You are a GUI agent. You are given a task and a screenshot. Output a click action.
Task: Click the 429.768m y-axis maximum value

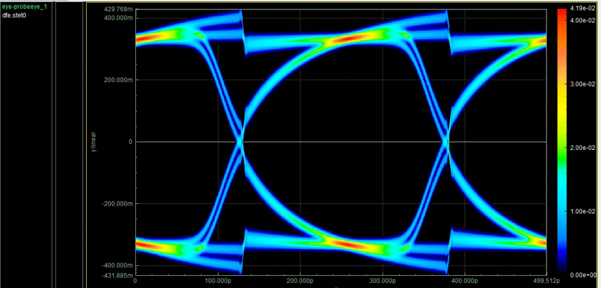119,11
